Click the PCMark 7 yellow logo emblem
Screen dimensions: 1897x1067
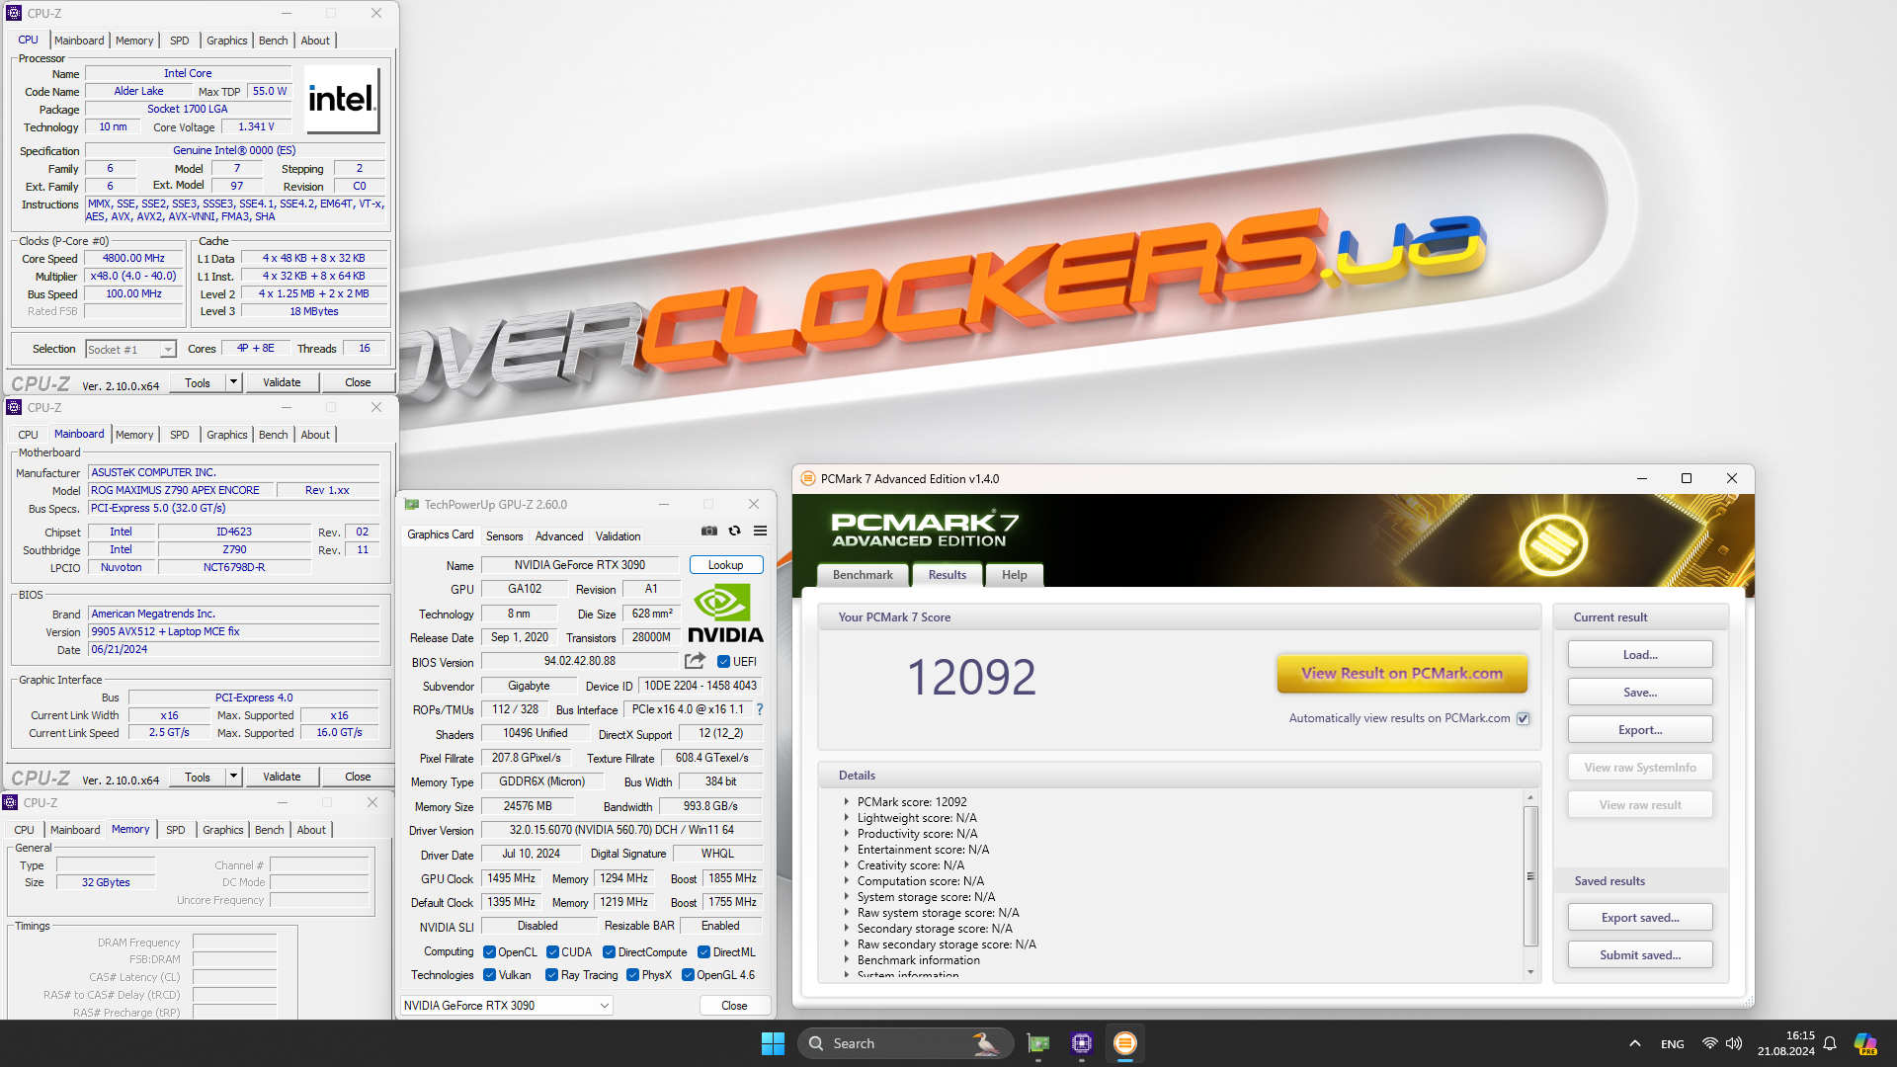[1553, 545]
